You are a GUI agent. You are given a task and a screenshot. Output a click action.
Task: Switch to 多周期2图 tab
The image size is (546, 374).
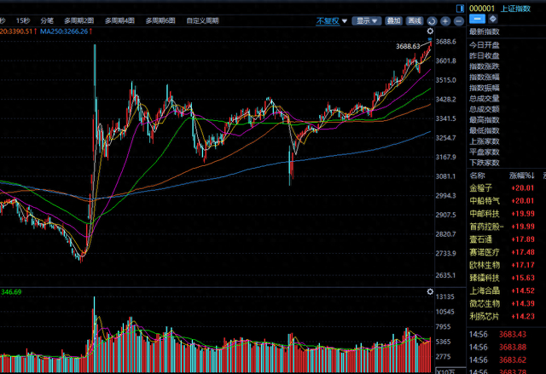[79, 20]
